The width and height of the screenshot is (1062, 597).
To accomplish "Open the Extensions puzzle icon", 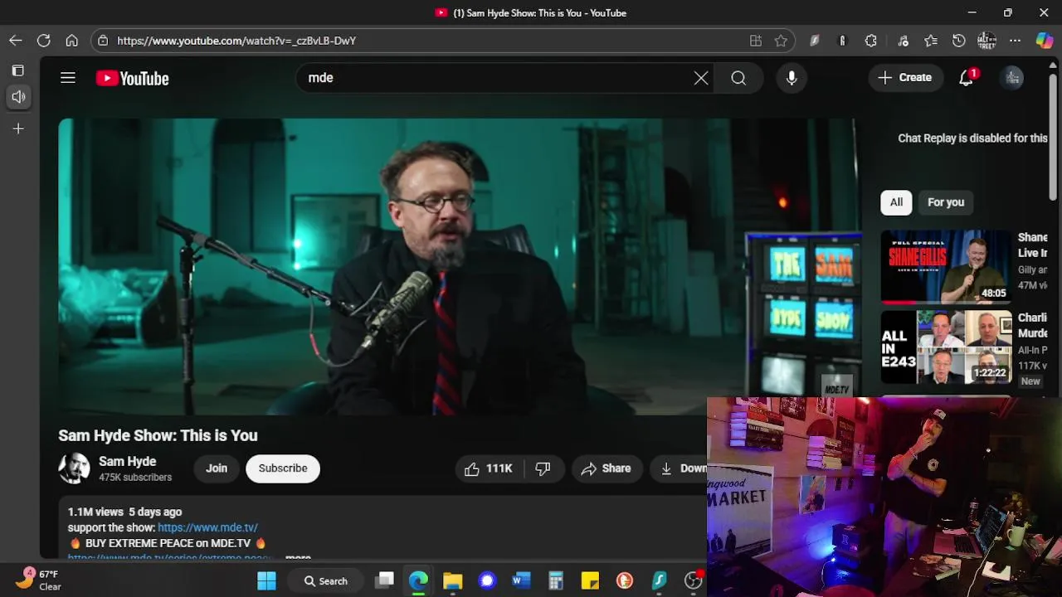I will [870, 41].
